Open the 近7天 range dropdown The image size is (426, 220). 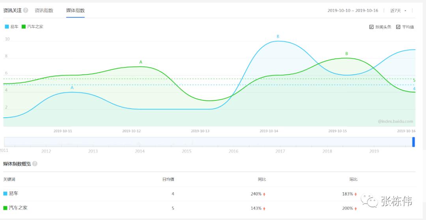[x=398, y=11]
